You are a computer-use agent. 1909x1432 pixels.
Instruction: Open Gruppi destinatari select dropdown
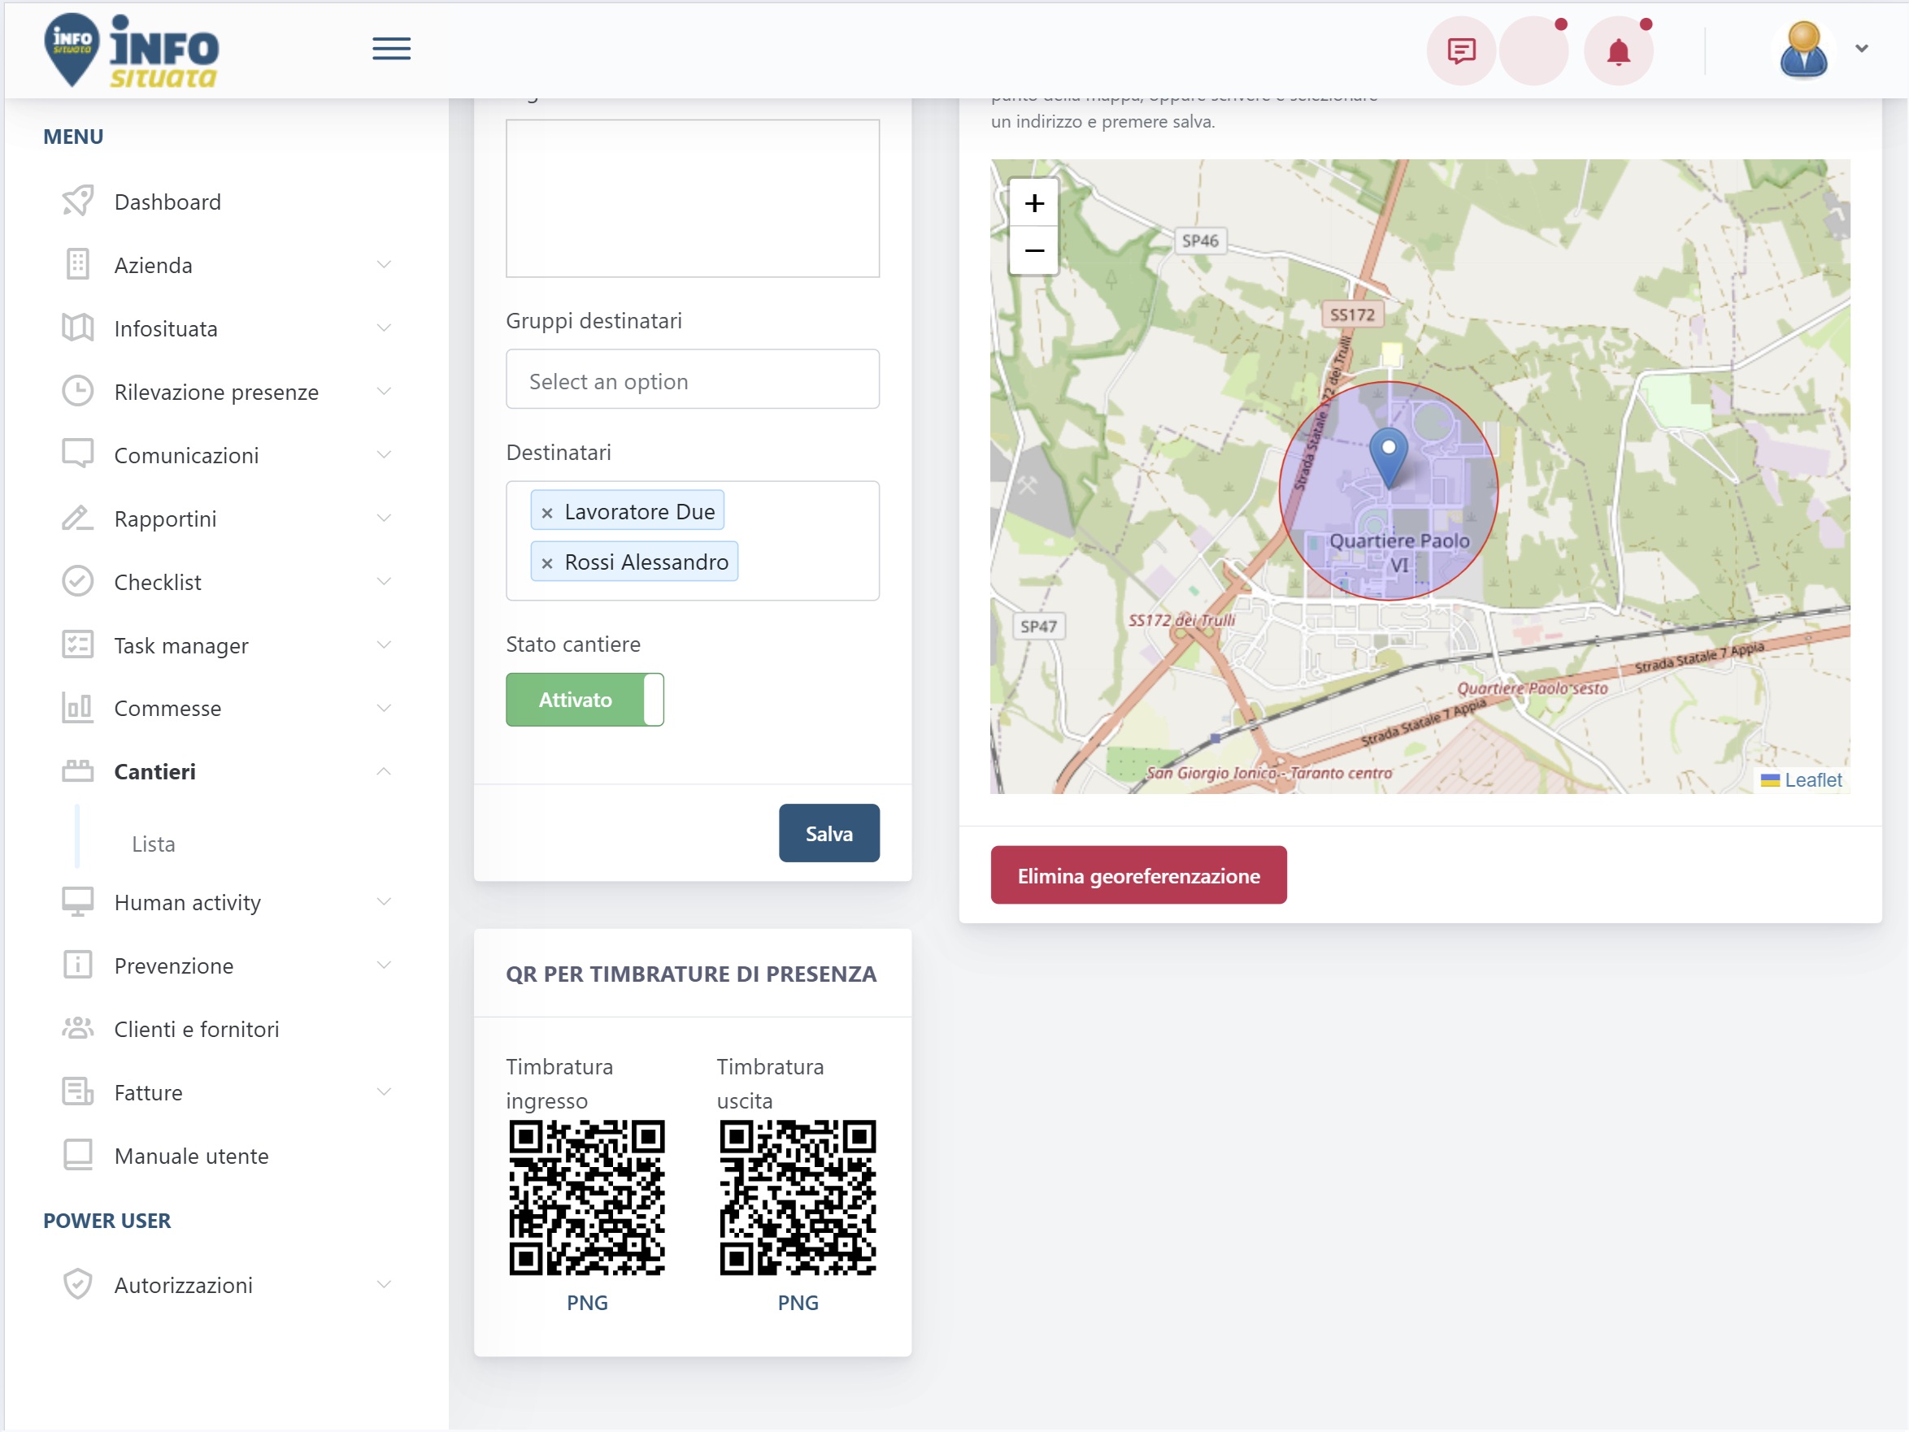coord(692,380)
